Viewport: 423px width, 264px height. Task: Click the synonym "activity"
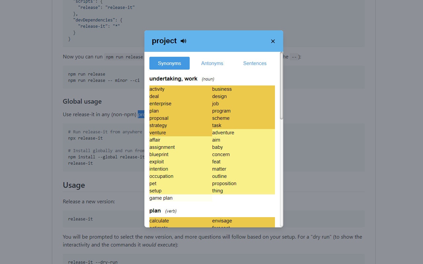coord(157,89)
